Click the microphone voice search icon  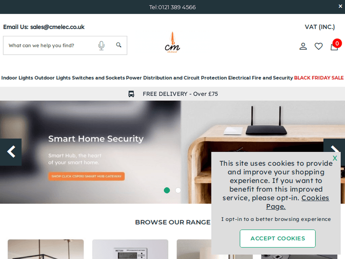pyautogui.click(x=101, y=46)
